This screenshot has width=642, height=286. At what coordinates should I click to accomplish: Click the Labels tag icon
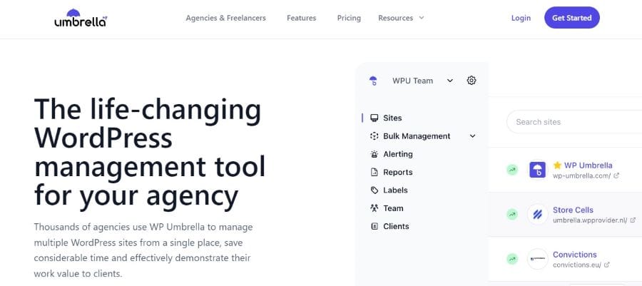(x=374, y=190)
